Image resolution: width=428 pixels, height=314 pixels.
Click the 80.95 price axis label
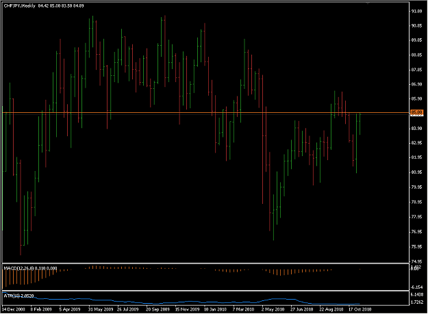(x=417, y=172)
